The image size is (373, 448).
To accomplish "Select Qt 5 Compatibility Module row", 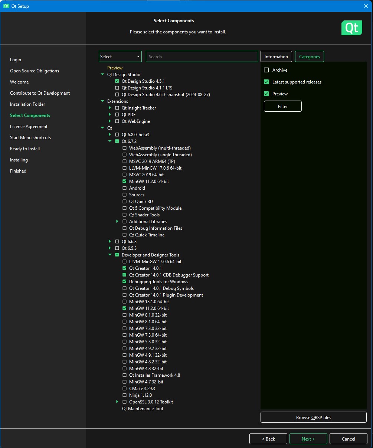I will pos(155,208).
